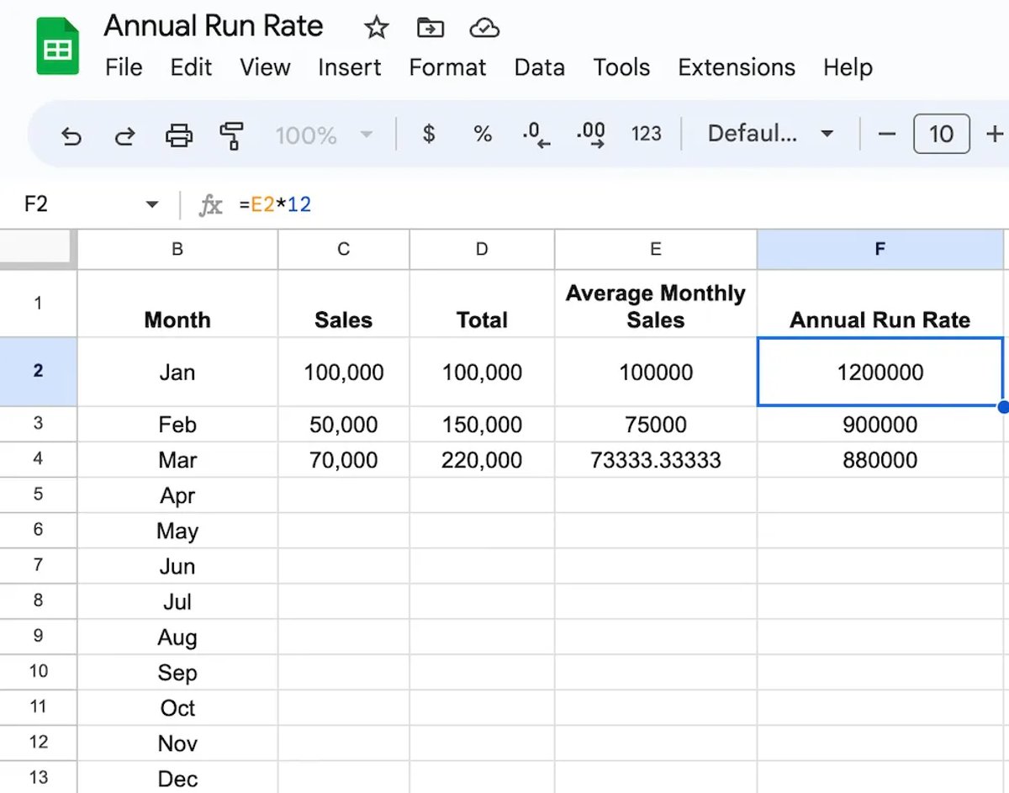Select row 13 header
The image size is (1009, 793).
[38, 777]
